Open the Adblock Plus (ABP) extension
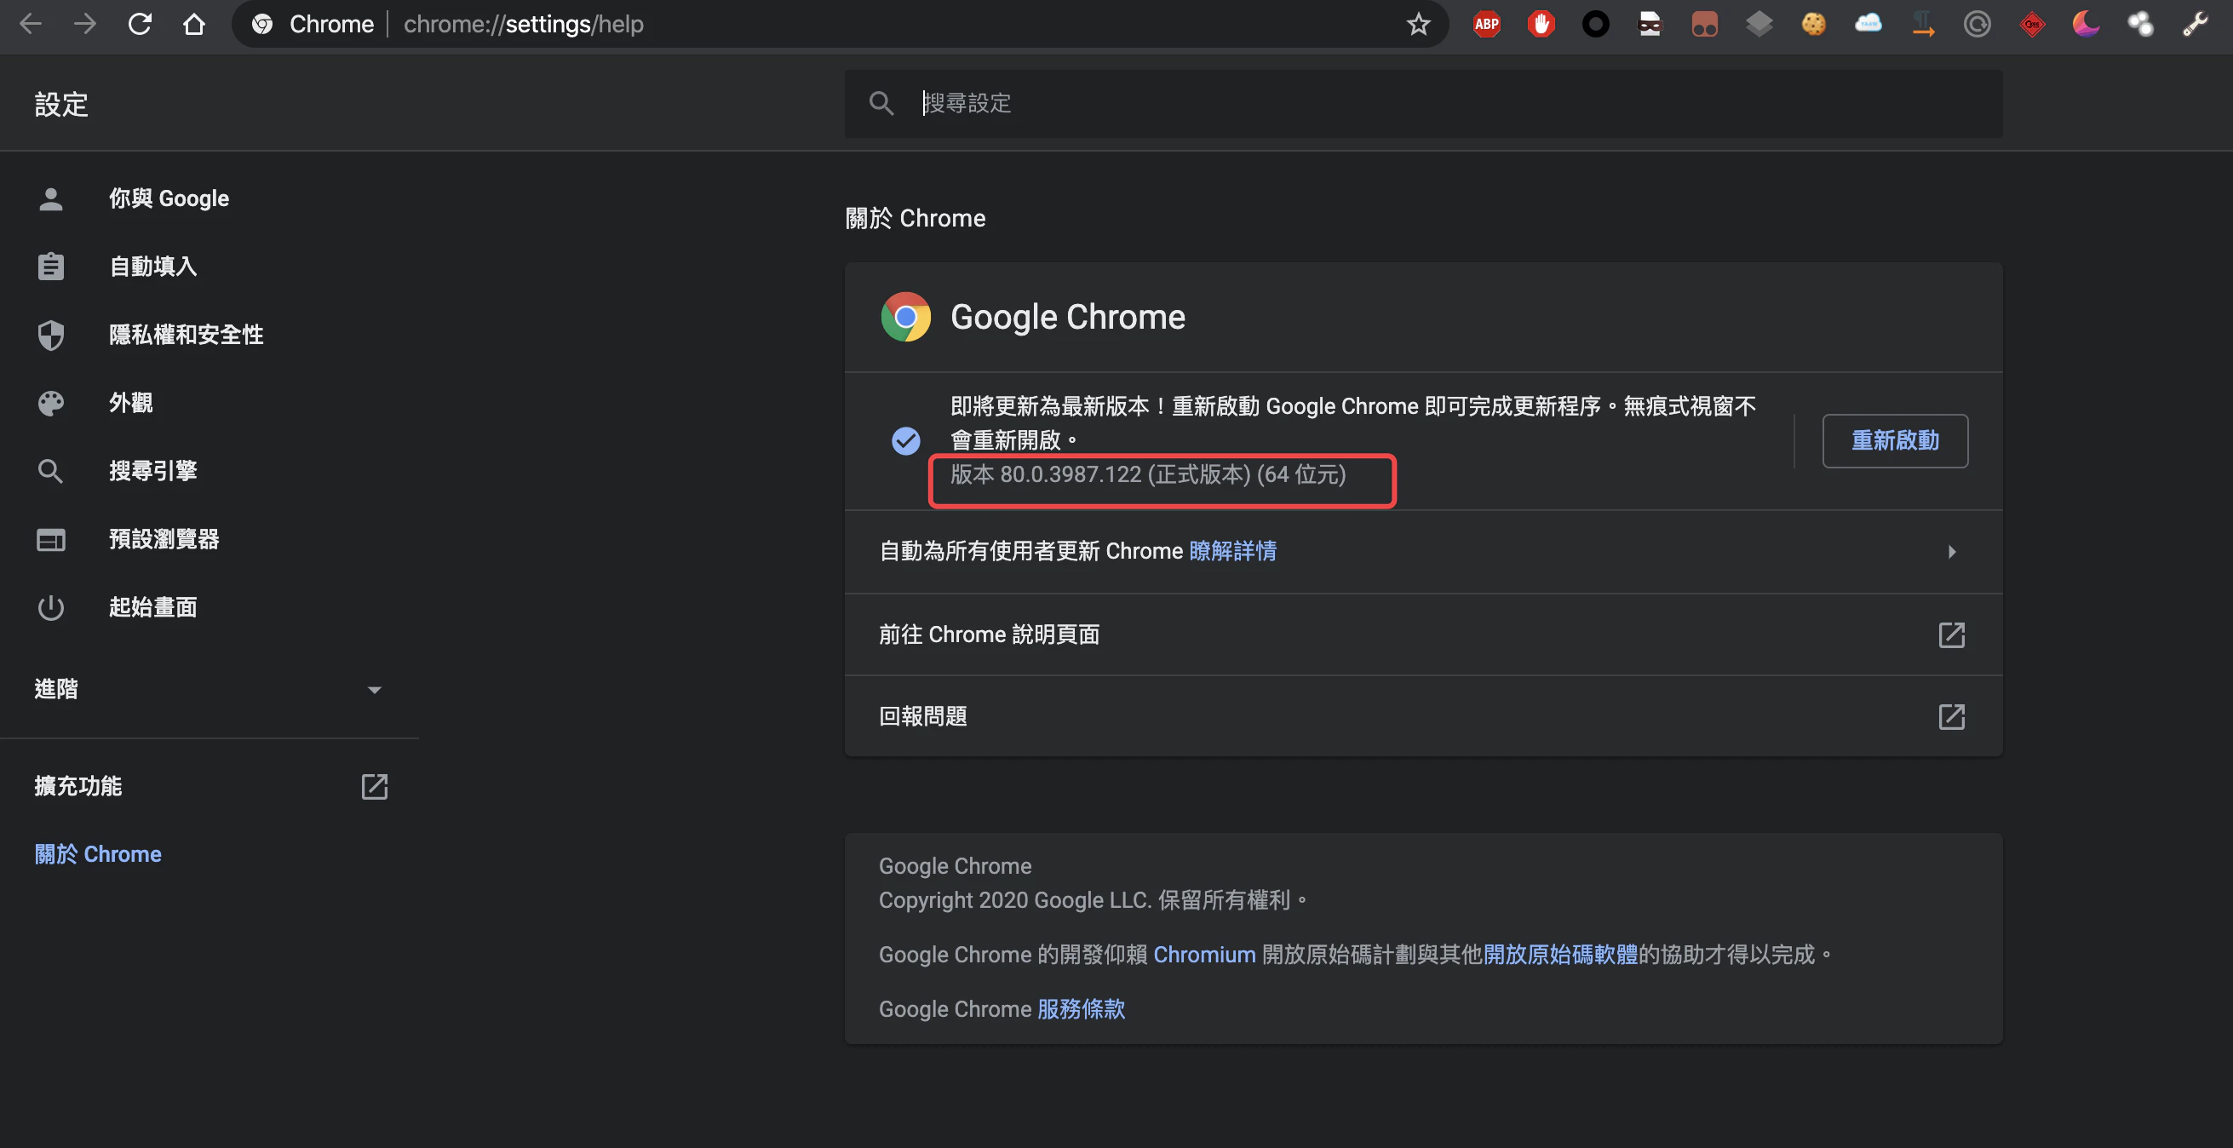Viewport: 2233px width, 1148px height. (1487, 25)
